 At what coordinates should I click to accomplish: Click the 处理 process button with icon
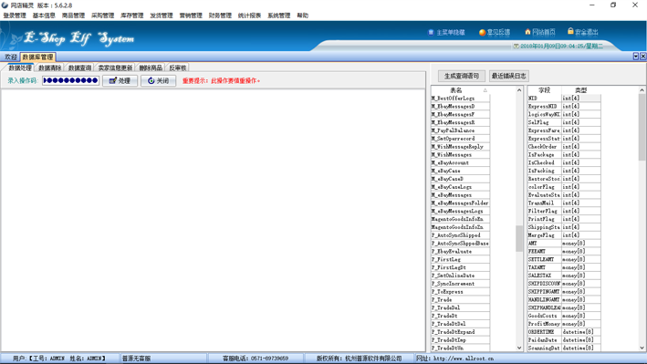tap(120, 81)
